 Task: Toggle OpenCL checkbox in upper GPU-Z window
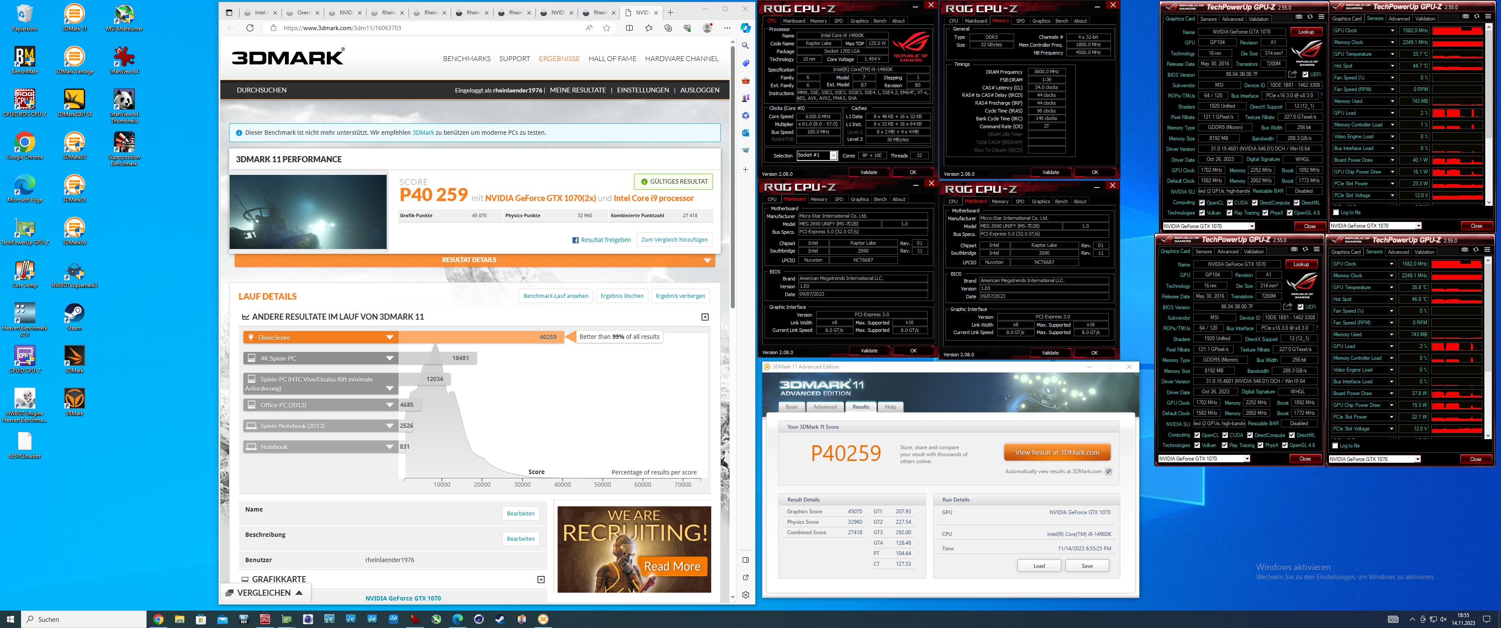1202,203
